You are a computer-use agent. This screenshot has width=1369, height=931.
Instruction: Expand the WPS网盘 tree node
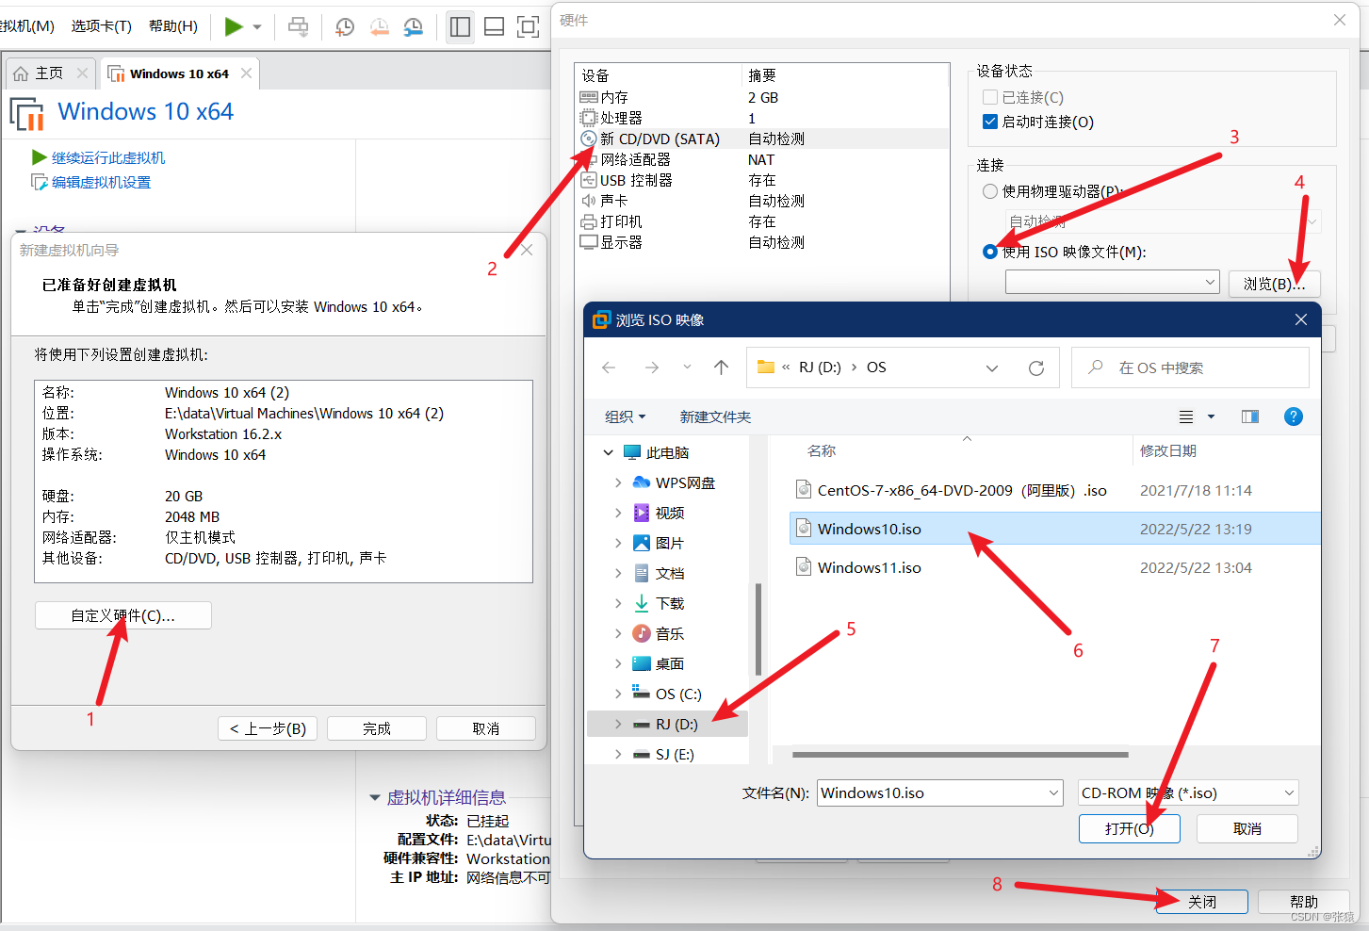coord(618,482)
